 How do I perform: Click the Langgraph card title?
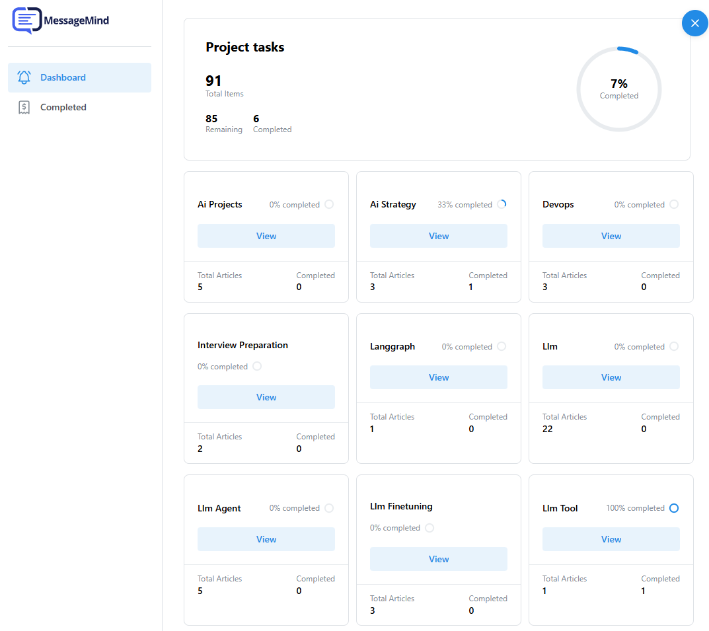point(392,347)
